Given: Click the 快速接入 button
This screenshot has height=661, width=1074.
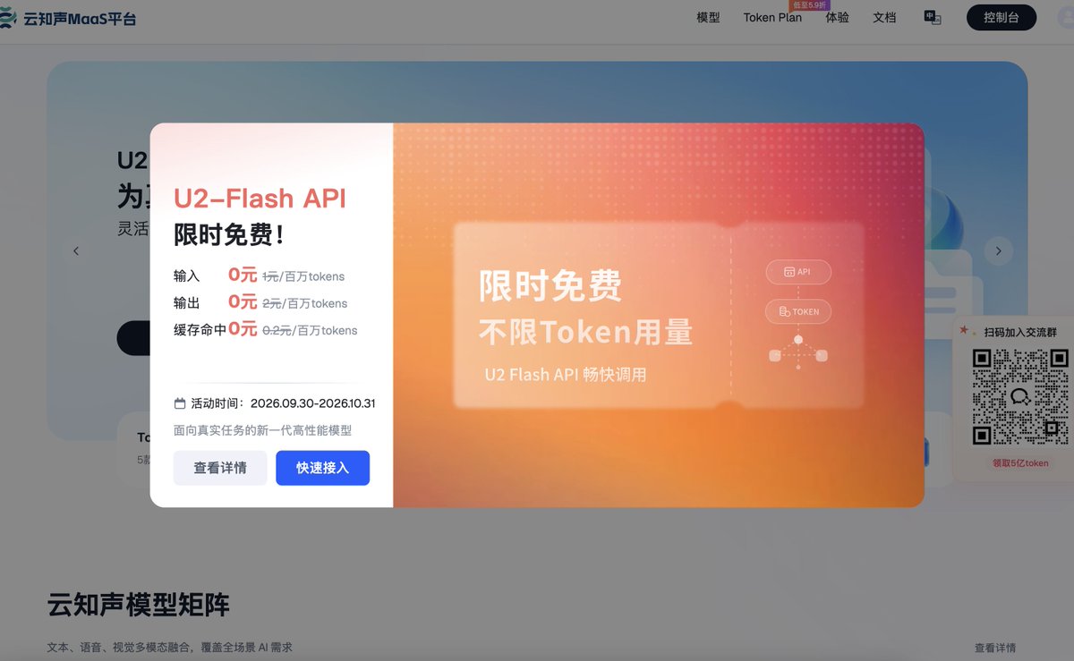Looking at the screenshot, I should 322,468.
